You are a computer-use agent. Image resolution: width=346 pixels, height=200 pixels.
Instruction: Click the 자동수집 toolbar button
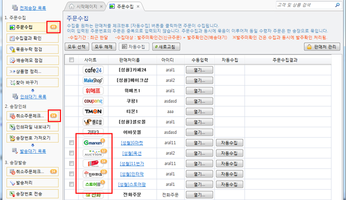click(x=134, y=47)
